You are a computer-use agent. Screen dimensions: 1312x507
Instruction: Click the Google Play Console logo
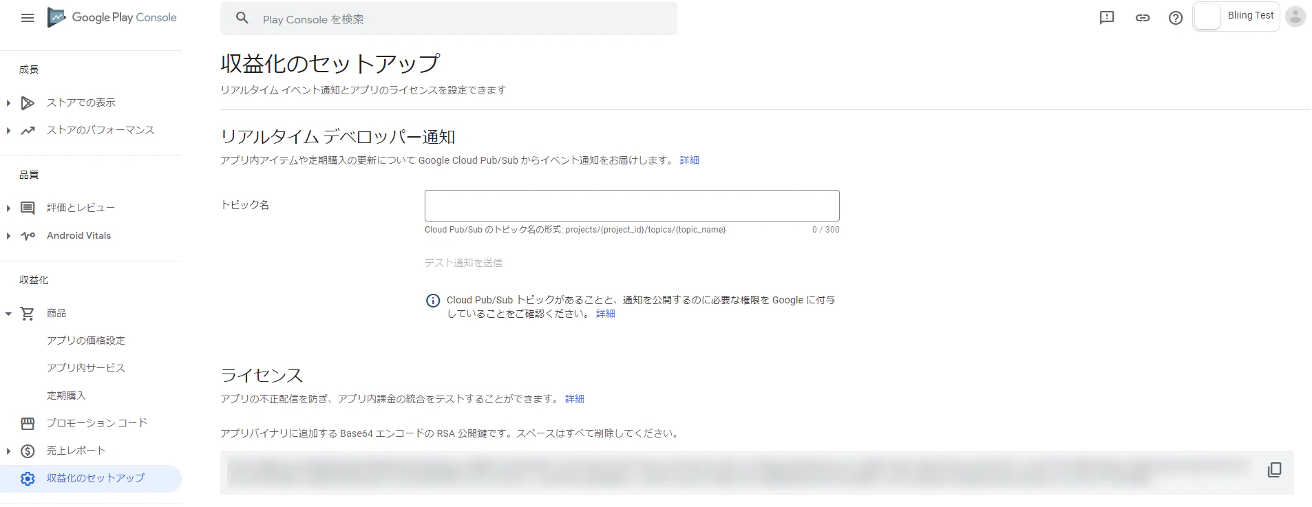pos(112,18)
